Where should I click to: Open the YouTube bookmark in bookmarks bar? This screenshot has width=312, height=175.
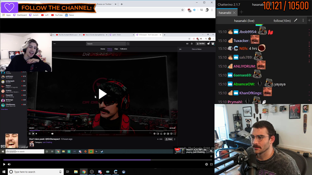click(x=57, y=15)
